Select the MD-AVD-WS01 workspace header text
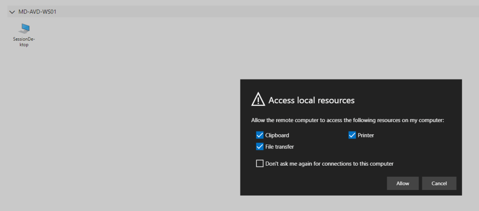The height and width of the screenshot is (211, 479). coord(37,12)
